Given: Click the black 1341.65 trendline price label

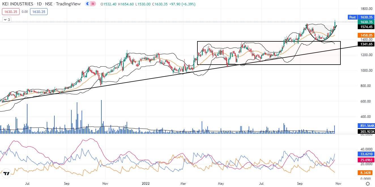Looking at the screenshot, I should [366, 44].
